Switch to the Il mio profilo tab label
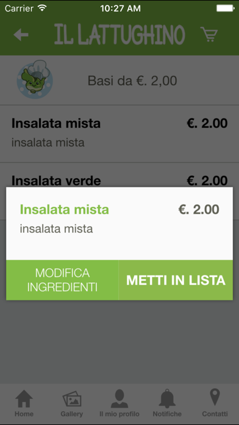239x425 pixels. coord(120,414)
